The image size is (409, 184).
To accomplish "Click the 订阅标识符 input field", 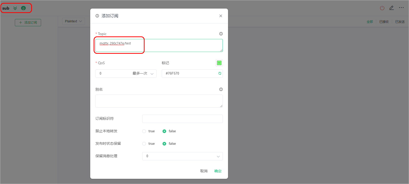I will (x=183, y=119).
